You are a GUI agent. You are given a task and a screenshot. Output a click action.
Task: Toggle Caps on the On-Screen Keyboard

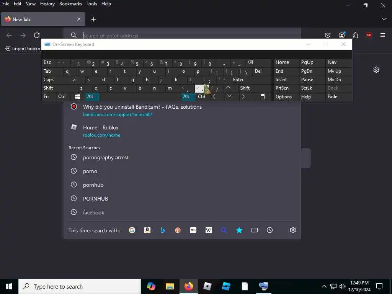pos(56,80)
